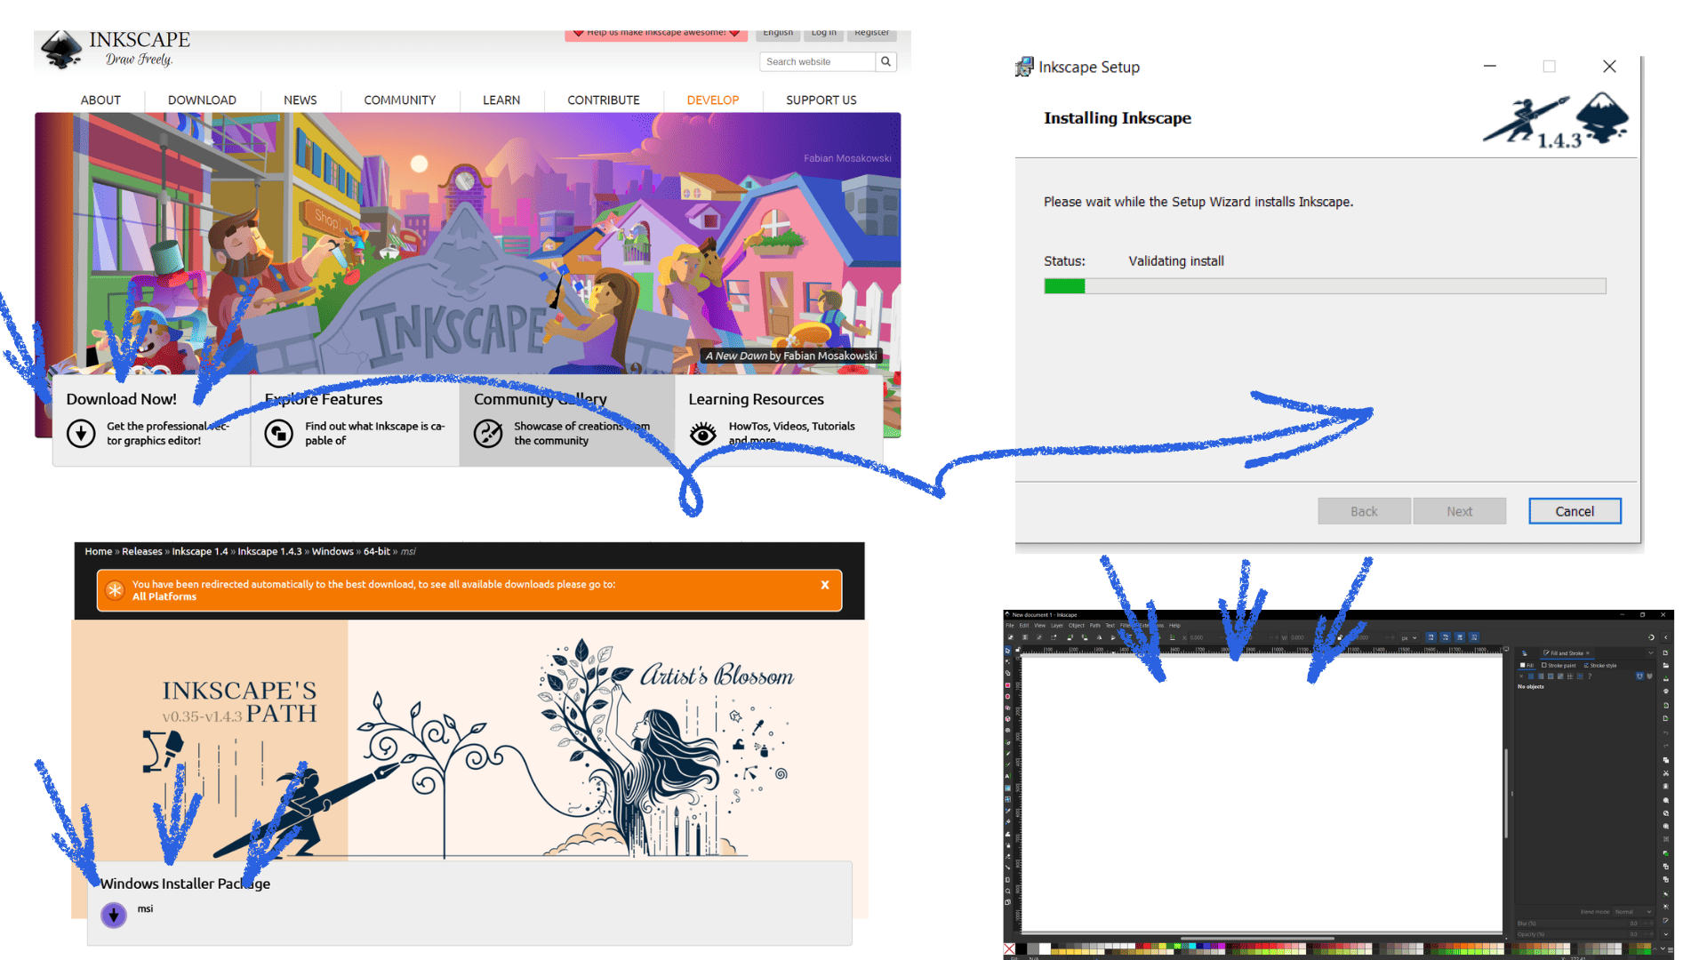Click the Cut scissors icon in command bar
The image size is (1707, 960).
point(1665,773)
